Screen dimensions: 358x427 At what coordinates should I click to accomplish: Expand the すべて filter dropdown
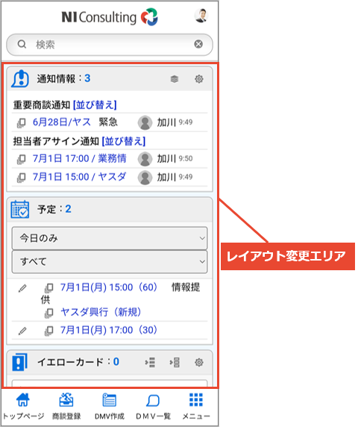[110, 262]
